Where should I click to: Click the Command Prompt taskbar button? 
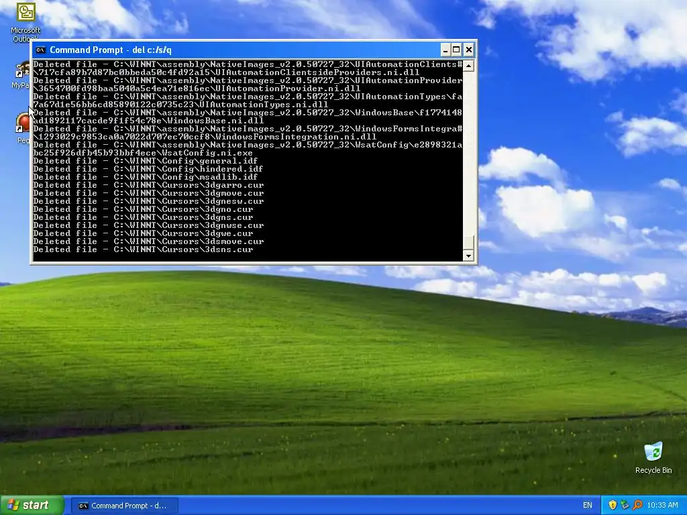click(124, 506)
